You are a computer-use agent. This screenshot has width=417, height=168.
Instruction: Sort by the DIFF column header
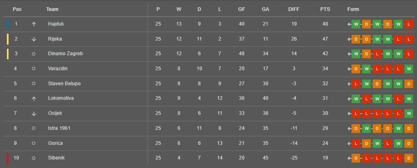[294, 9]
